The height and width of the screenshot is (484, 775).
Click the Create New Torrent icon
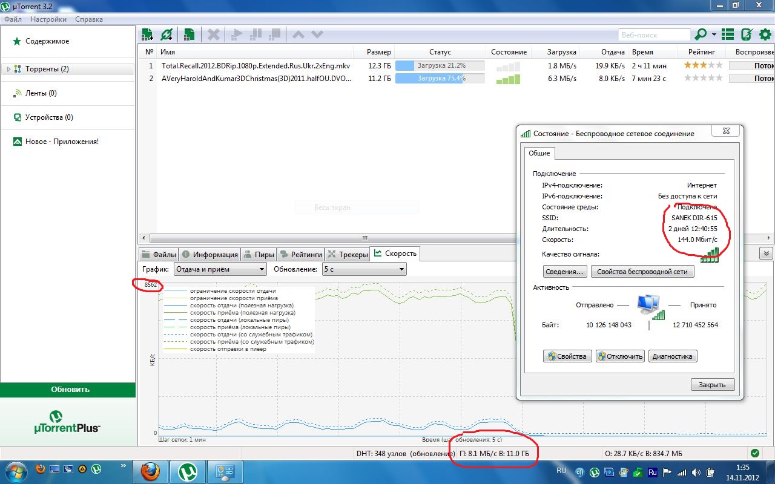tap(189, 34)
